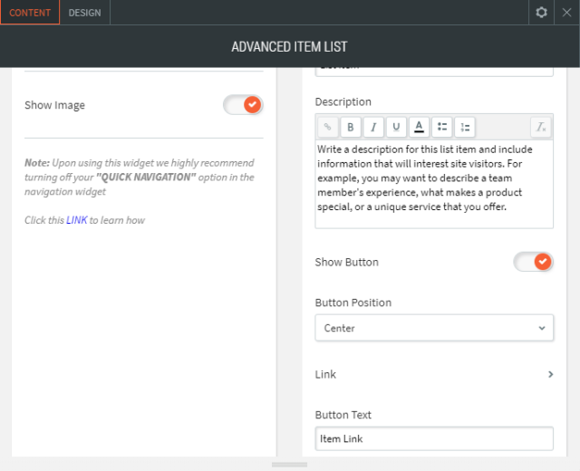The image size is (580, 471).
Task: Disable the Show Button switch
Action: coord(533,262)
